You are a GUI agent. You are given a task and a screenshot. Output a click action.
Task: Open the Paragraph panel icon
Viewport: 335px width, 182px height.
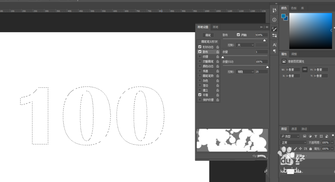[274, 51]
